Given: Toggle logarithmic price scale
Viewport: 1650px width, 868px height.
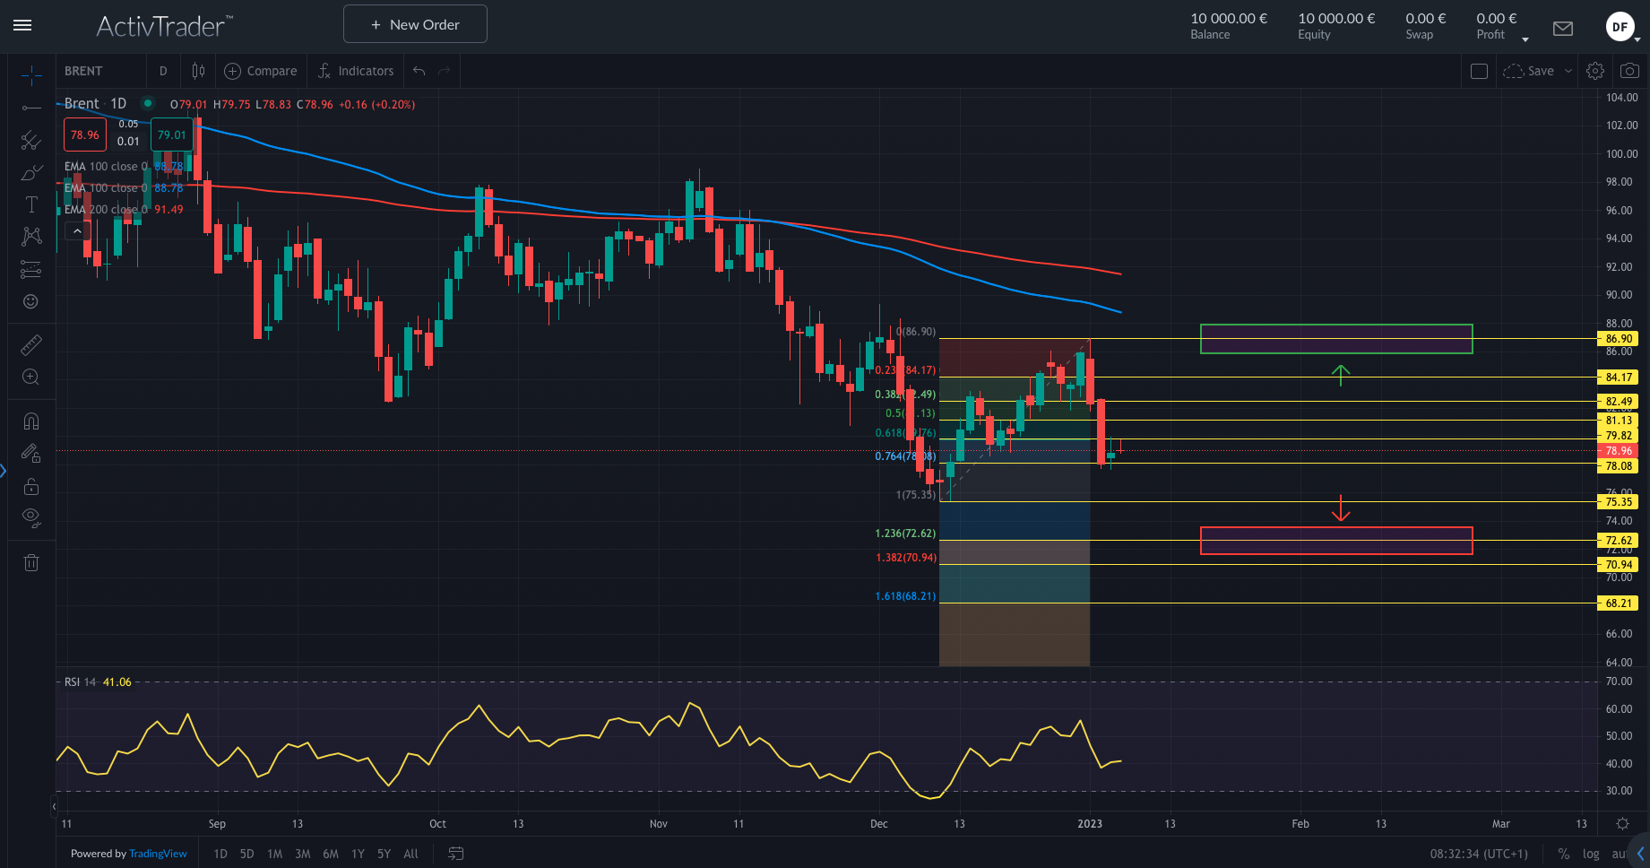Looking at the screenshot, I should 1591,854.
